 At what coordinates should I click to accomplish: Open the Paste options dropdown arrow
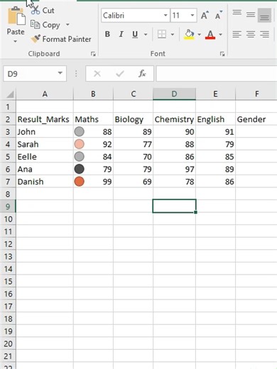[16, 41]
